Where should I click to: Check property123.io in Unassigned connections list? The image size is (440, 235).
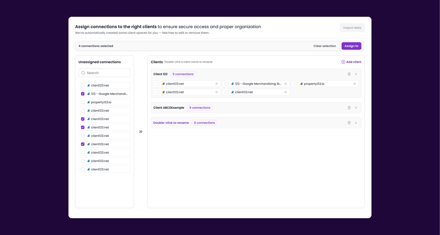coord(83,102)
